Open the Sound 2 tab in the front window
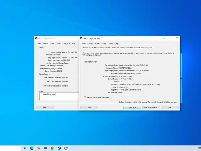The image size is (201, 151). 104,44
